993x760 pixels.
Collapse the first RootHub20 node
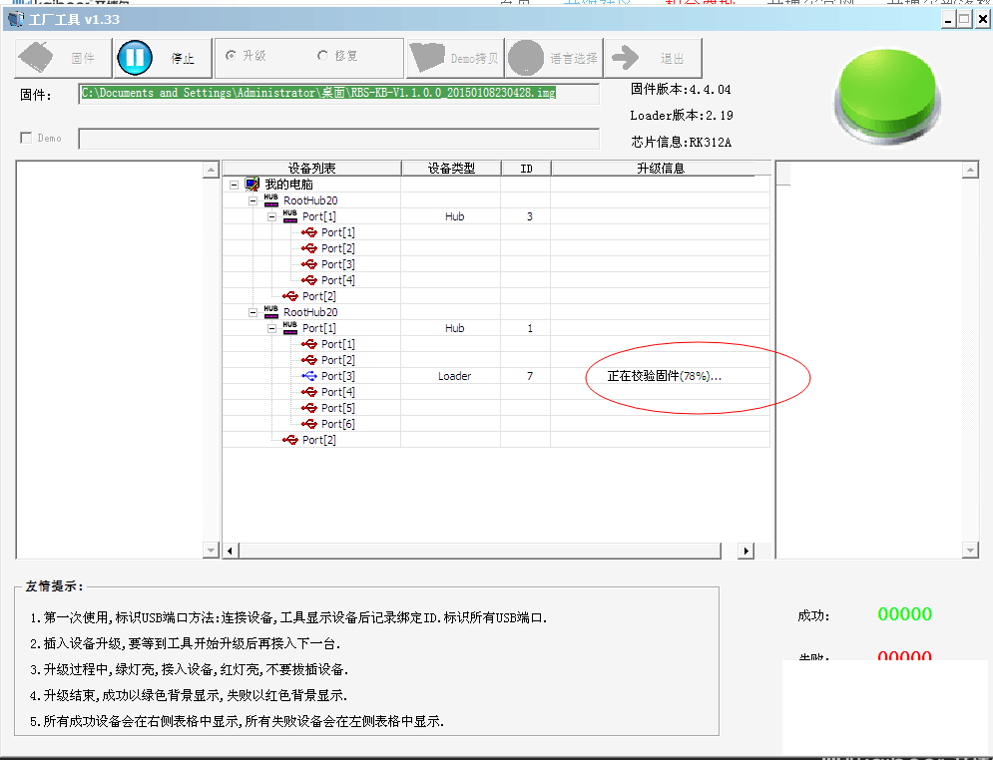(x=253, y=200)
